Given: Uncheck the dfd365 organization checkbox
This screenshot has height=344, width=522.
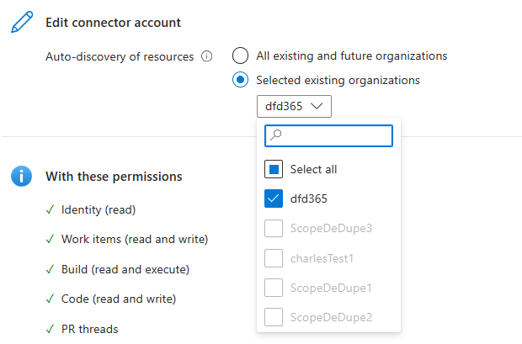Looking at the screenshot, I should click(274, 198).
